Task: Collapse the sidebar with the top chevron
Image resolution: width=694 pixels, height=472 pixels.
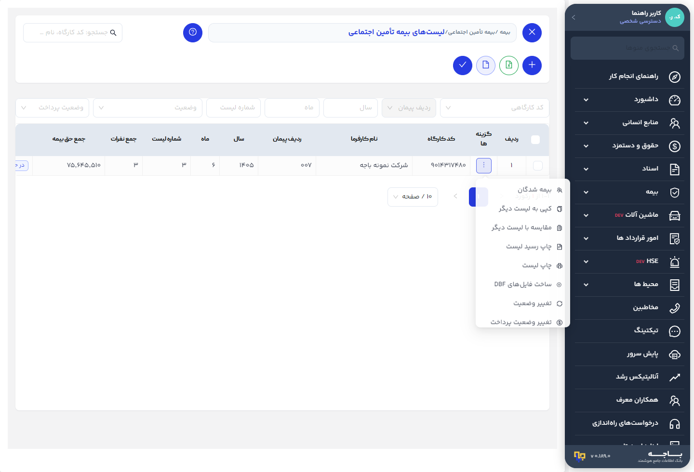Action: (574, 17)
